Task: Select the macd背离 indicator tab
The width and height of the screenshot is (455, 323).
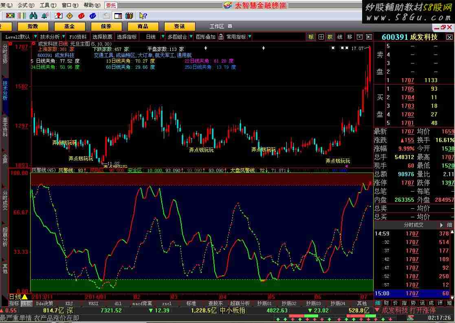Action: 142,303
